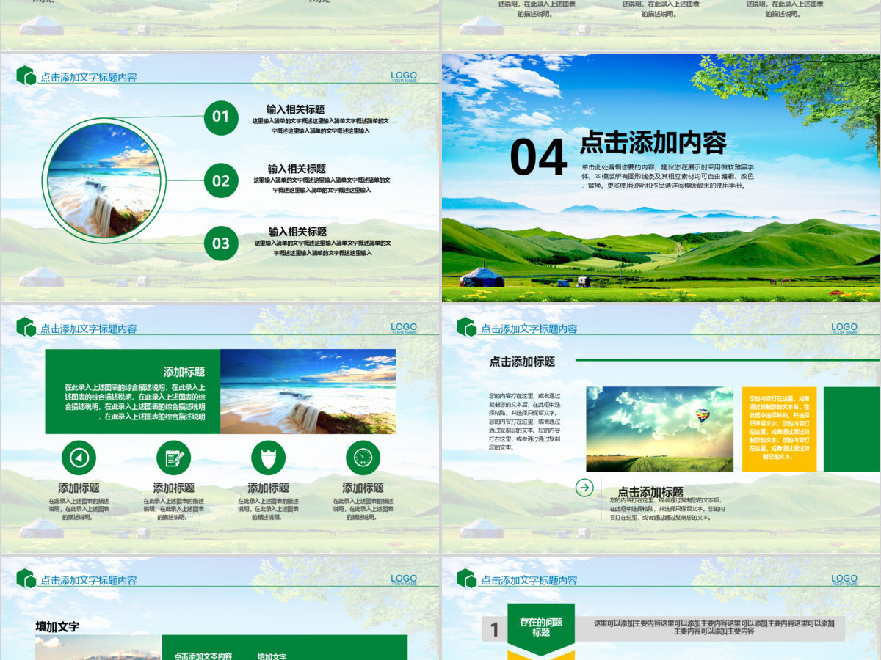Click the LOGO mark on the 存在的问题标题 slide
Screen dimensions: 881x660
(844, 580)
